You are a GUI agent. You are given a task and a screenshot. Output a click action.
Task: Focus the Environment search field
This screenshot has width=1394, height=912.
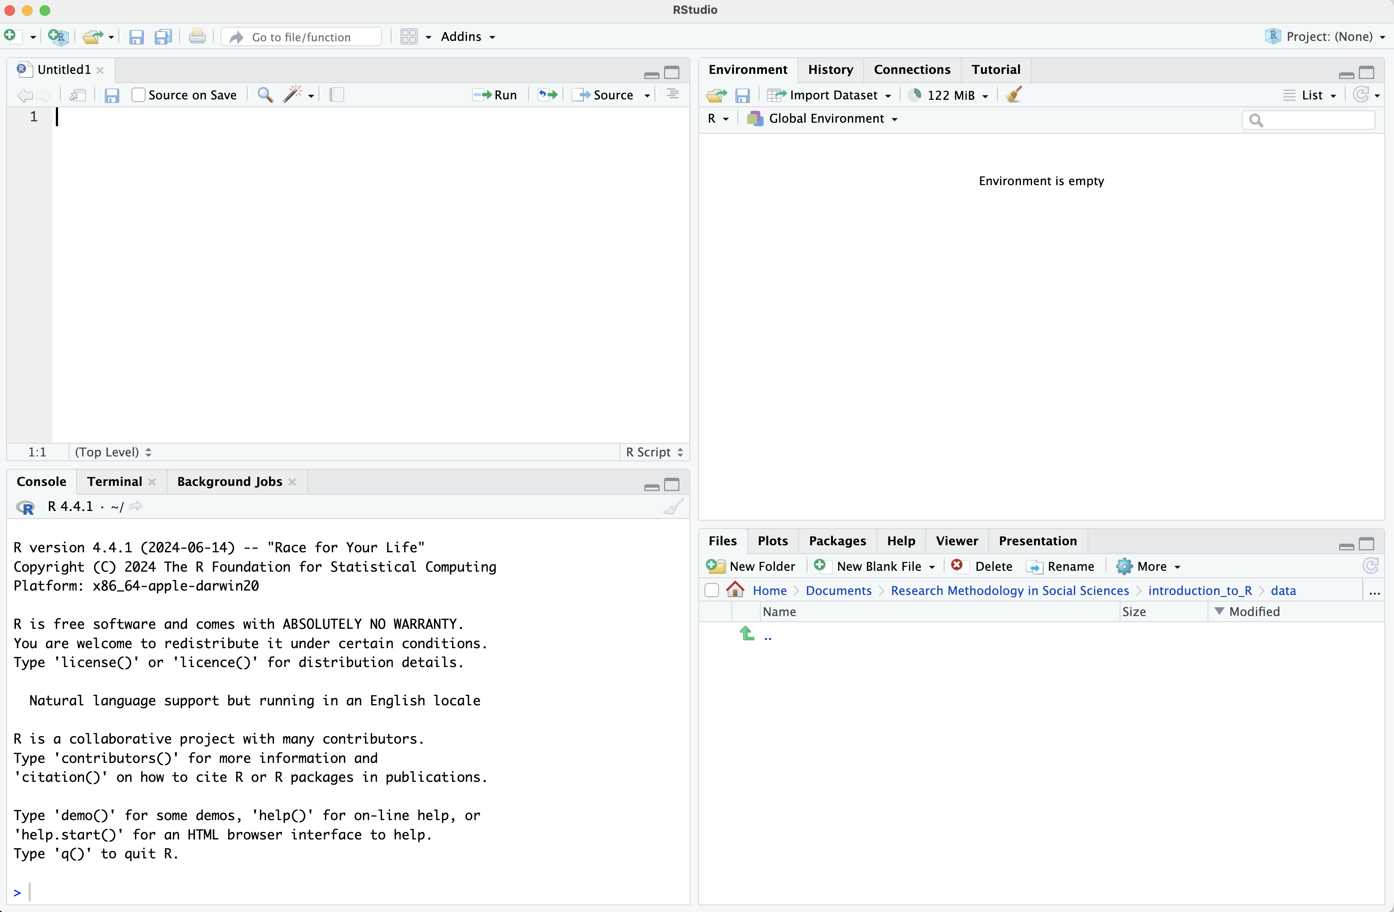(1308, 120)
